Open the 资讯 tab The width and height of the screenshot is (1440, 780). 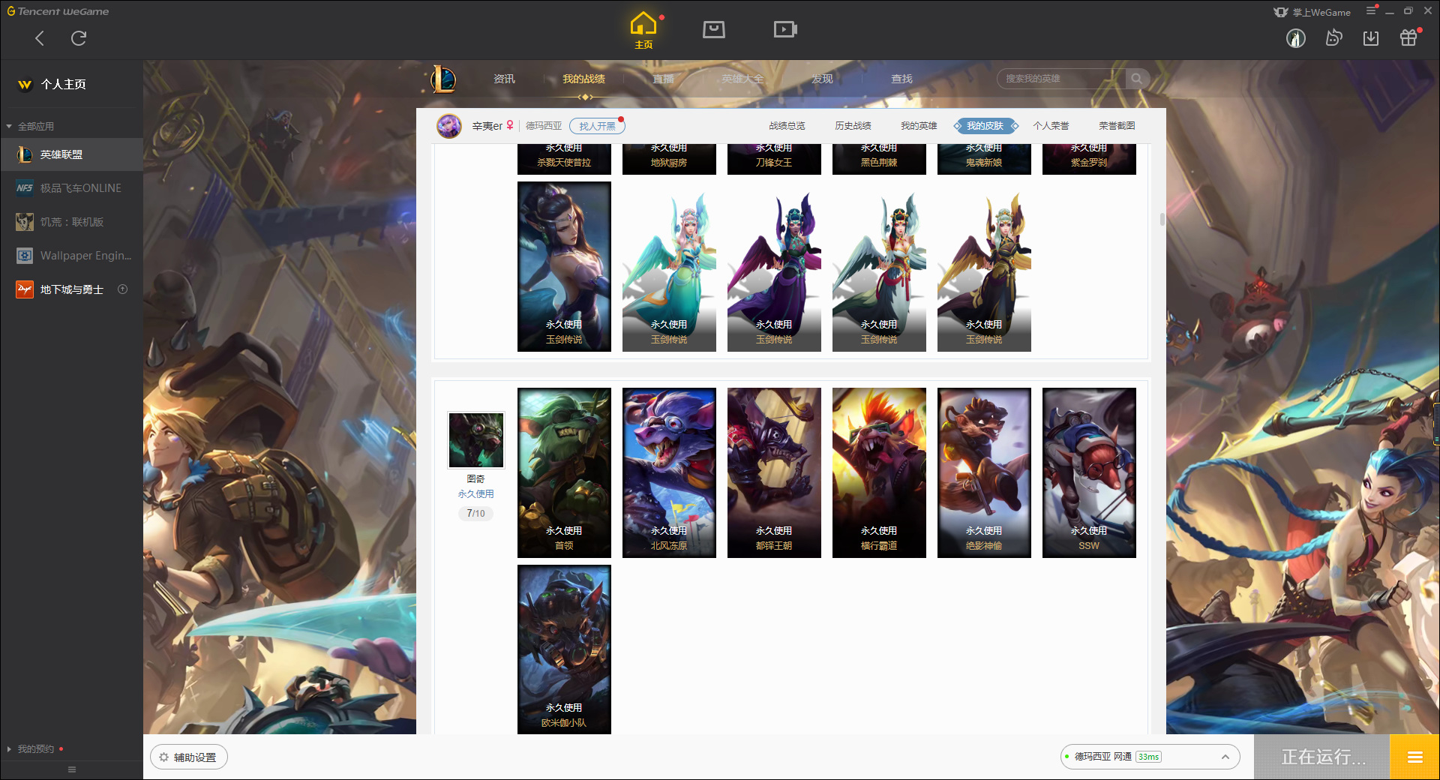(x=504, y=79)
